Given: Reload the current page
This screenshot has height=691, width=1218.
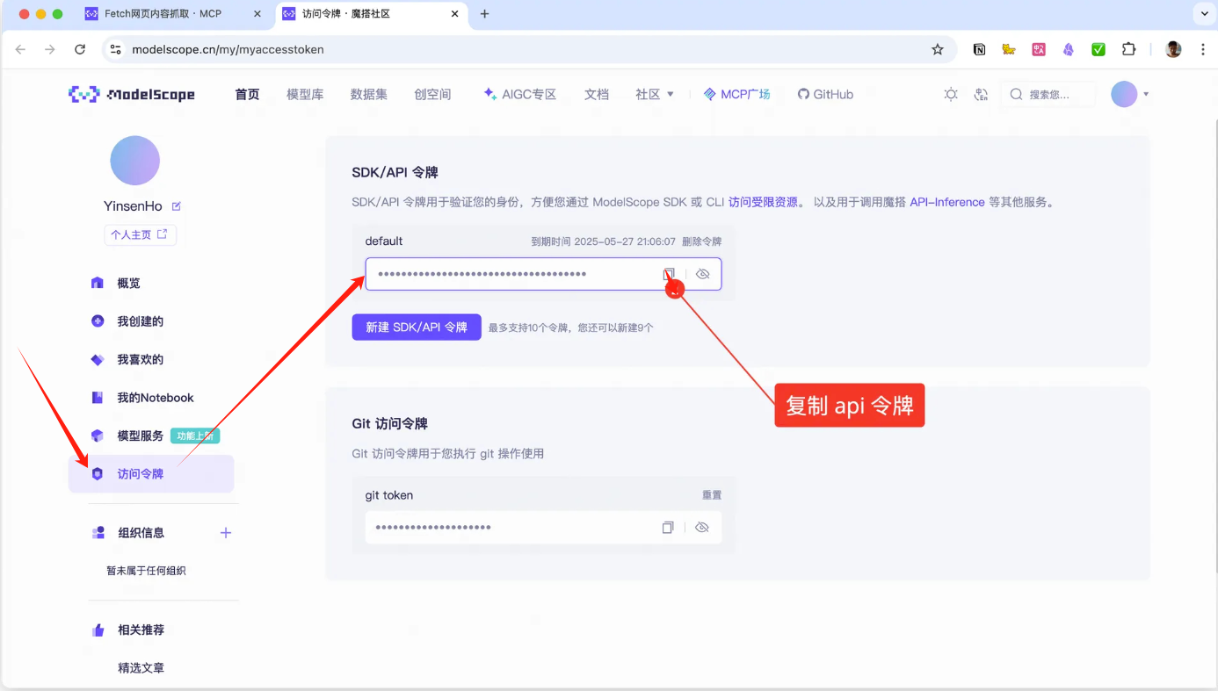Looking at the screenshot, I should [80, 49].
